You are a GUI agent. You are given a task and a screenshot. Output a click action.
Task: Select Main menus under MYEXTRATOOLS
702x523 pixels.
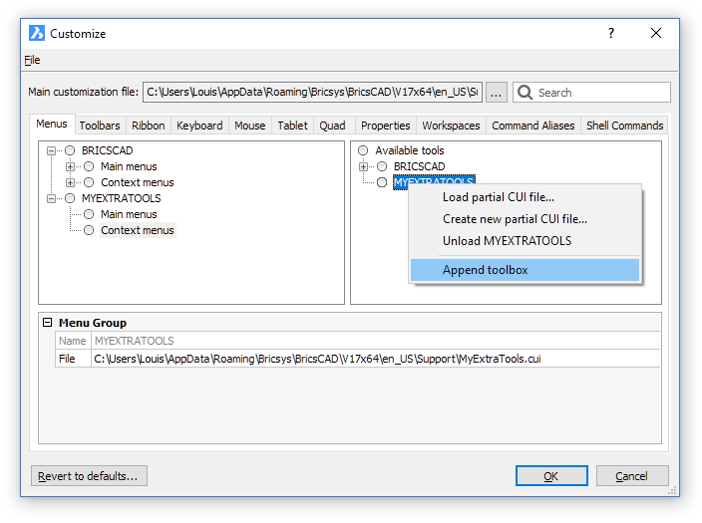129,215
